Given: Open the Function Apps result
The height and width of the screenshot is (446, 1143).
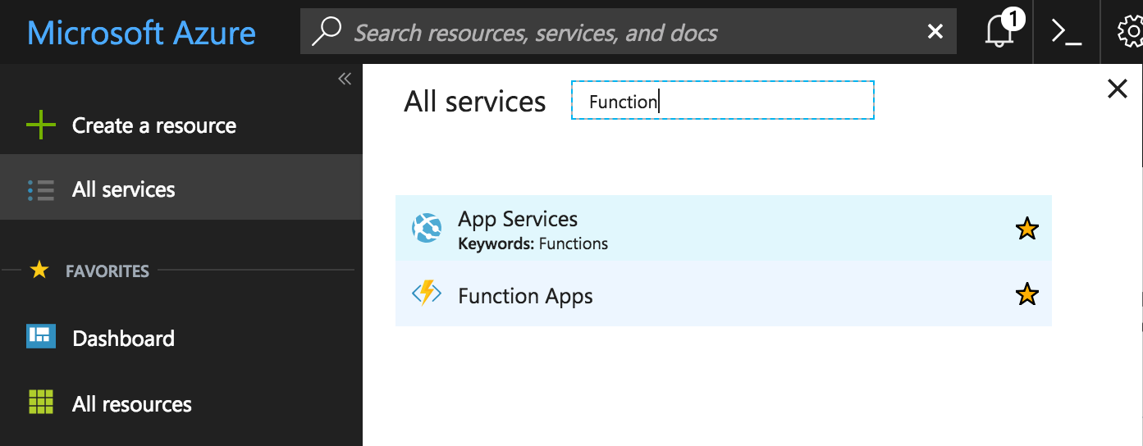Looking at the screenshot, I should [x=723, y=294].
